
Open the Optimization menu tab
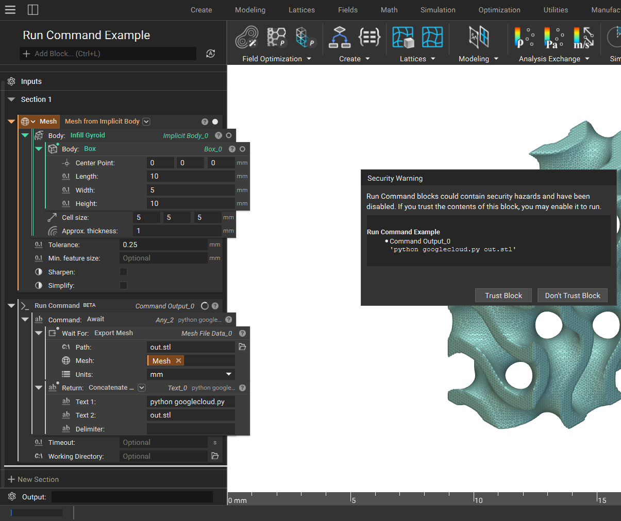point(499,10)
